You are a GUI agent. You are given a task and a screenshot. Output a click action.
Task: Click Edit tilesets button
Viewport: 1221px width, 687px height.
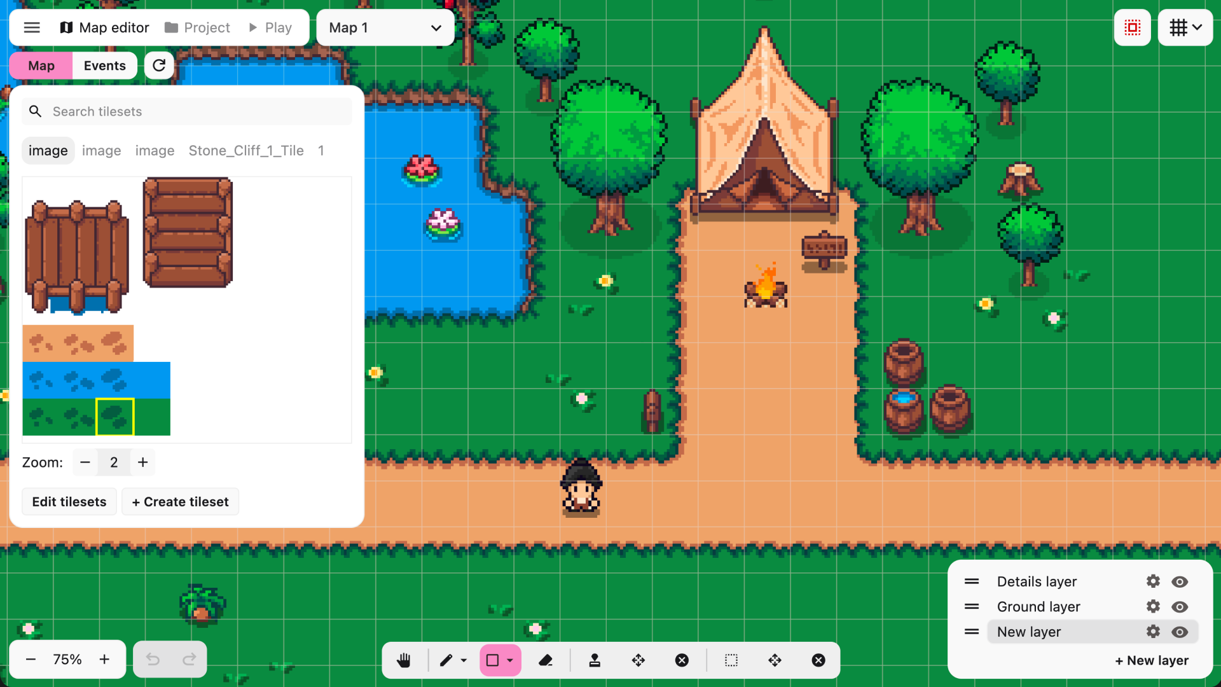coord(69,502)
